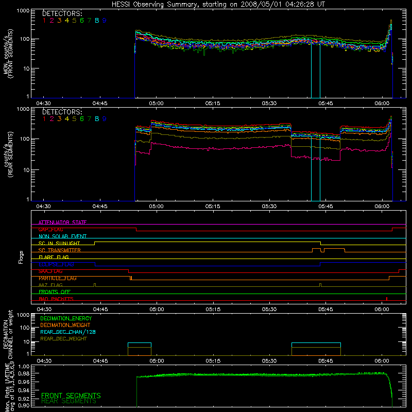Click the SC_IN_SUNLIGHT flag label

[x=59, y=243]
